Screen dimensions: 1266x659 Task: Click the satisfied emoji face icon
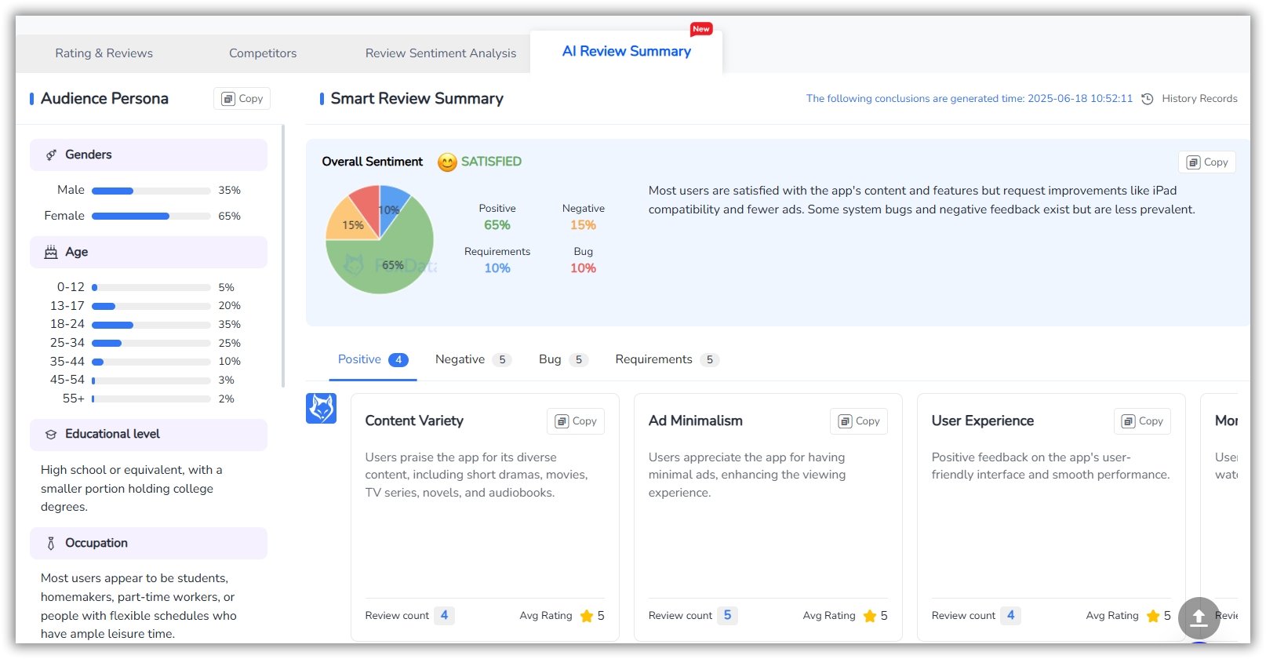(x=447, y=162)
